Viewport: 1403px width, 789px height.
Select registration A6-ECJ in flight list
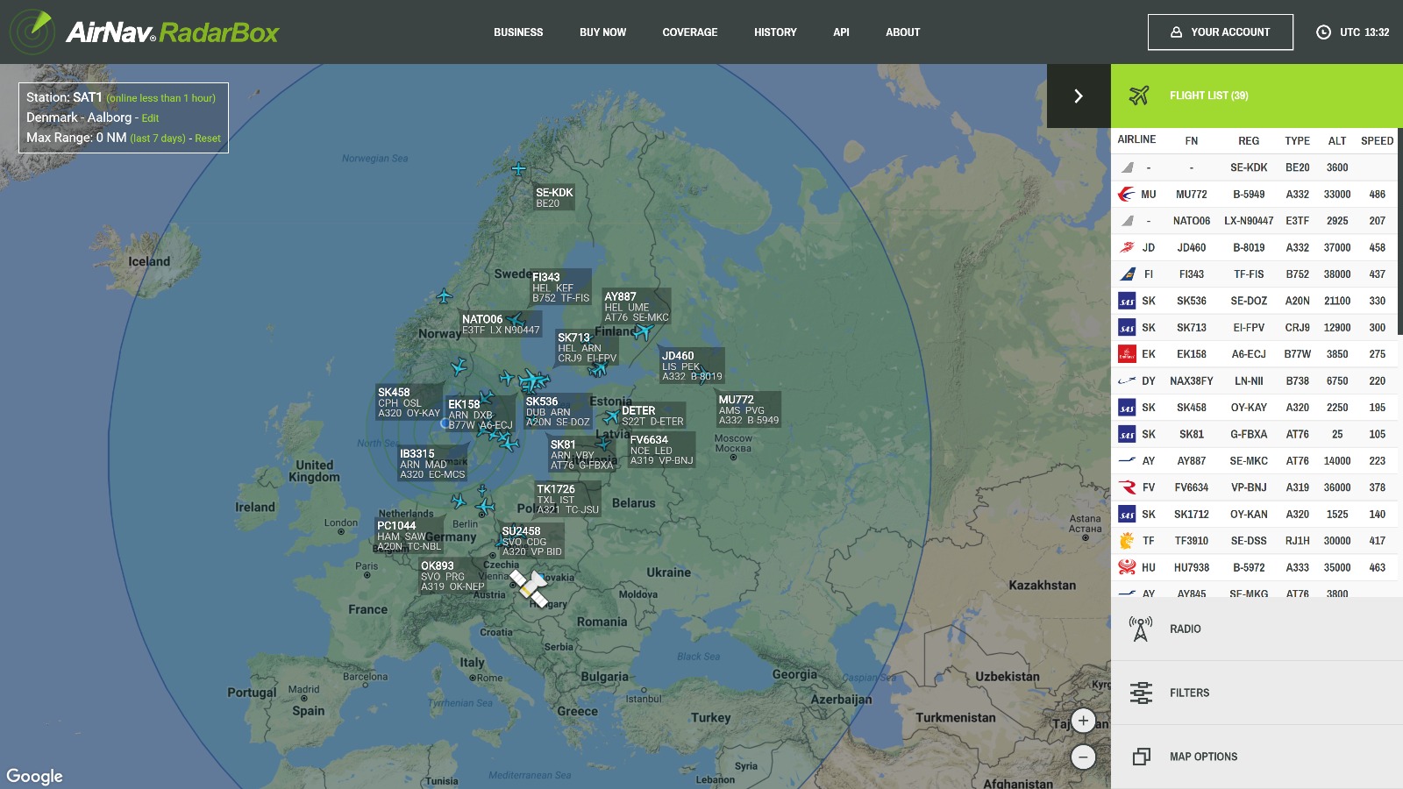[x=1249, y=354]
